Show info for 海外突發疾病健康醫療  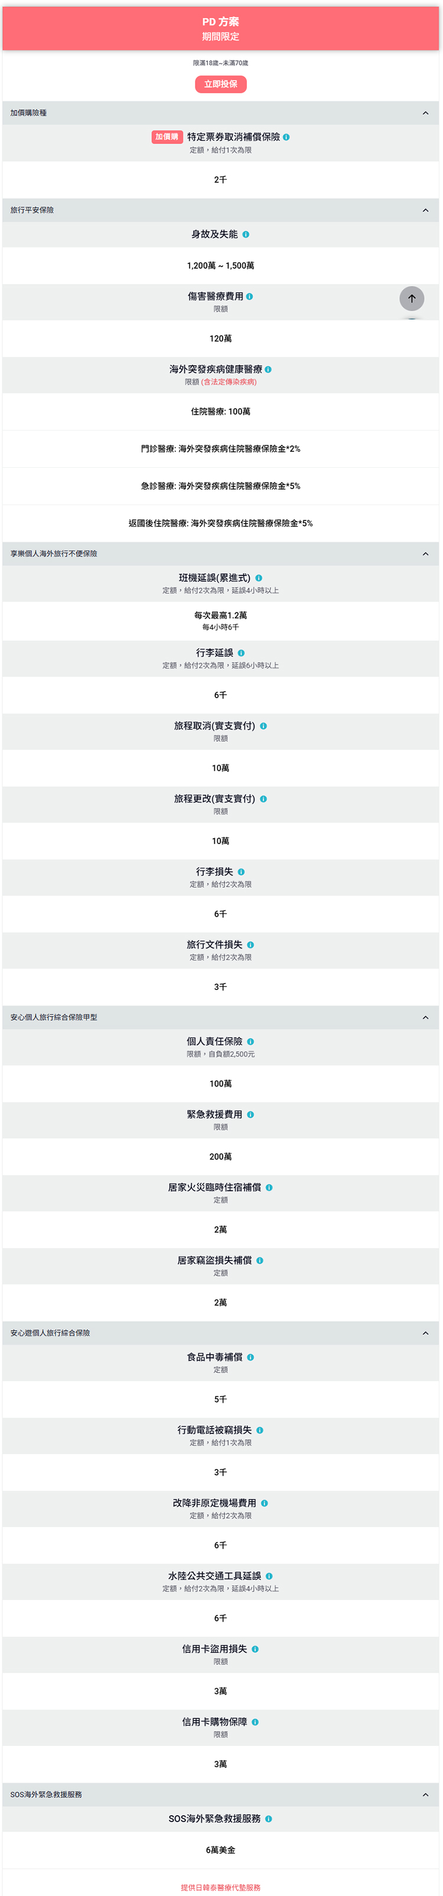click(269, 370)
